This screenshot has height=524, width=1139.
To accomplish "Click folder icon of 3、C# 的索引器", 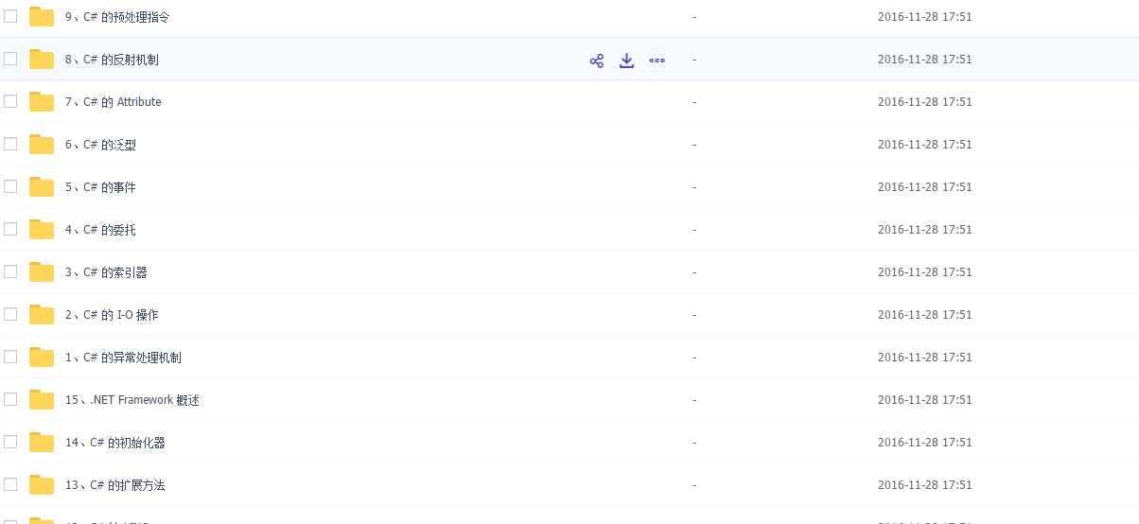I will point(42,271).
